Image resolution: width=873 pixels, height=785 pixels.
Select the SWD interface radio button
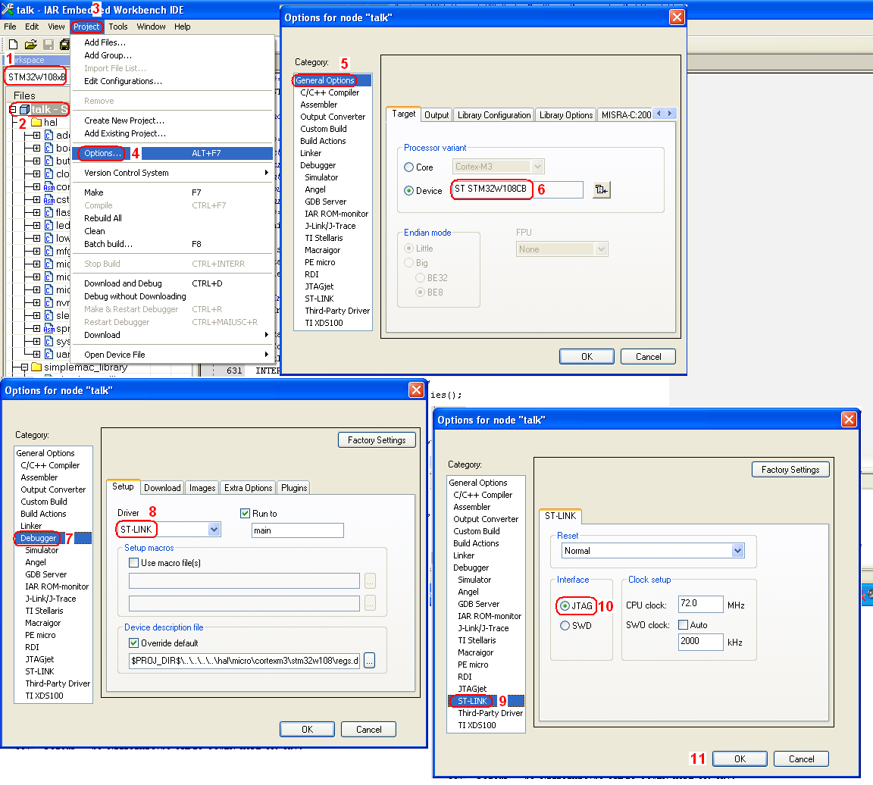(565, 626)
